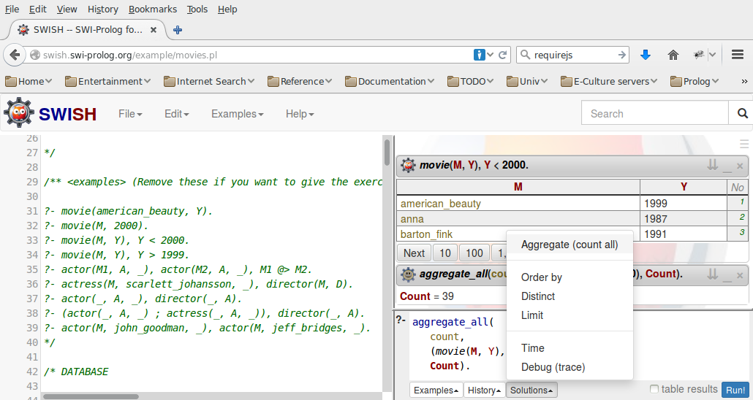Image resolution: width=753 pixels, height=400 pixels.
Task: Close the movie(M, Y) query result panel
Action: 740,166
